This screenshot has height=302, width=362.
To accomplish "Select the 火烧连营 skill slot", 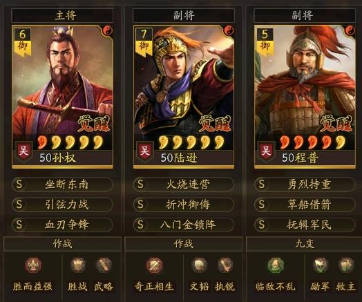I will coord(184,185).
